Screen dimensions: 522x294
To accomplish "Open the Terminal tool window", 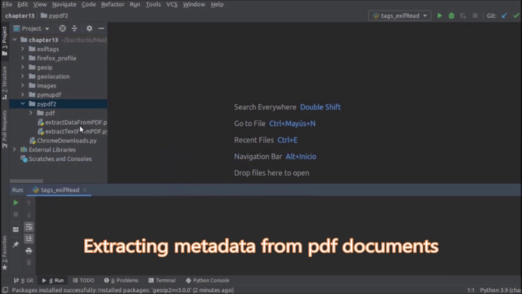I will [162, 281].
